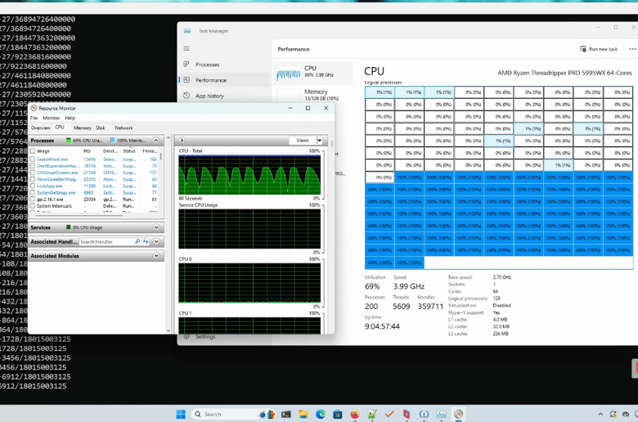638x422 pixels.
Task: Sort processes by Status column header
Action: click(129, 151)
